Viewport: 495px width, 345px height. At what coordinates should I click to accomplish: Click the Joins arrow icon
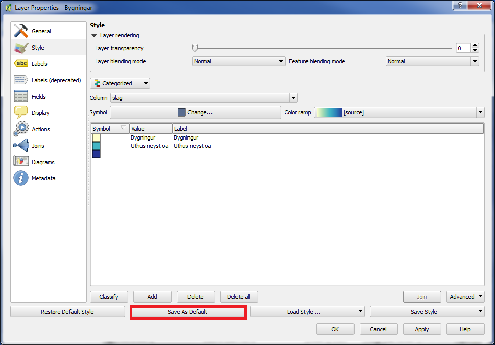click(21, 146)
